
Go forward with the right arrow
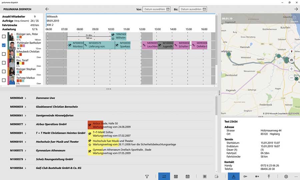[296, 9]
